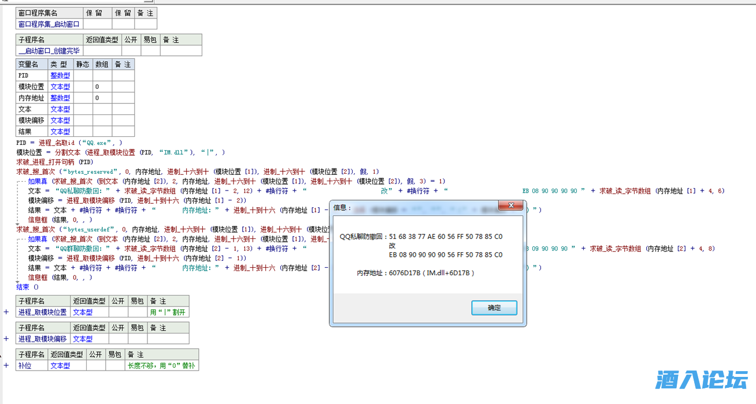Viewport: 756px width, 404px height.
Task: Click the 文本型 type of variable 结果
Action: (60, 132)
